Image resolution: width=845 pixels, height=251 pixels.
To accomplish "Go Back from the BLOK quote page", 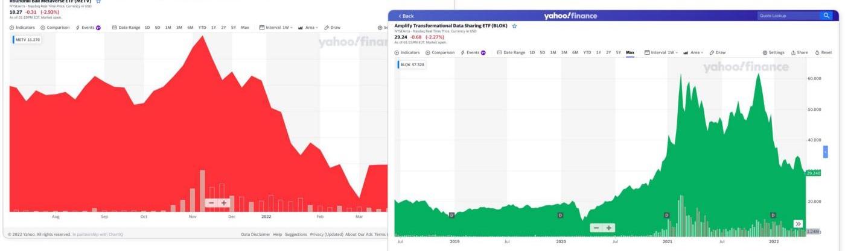I will coord(406,16).
